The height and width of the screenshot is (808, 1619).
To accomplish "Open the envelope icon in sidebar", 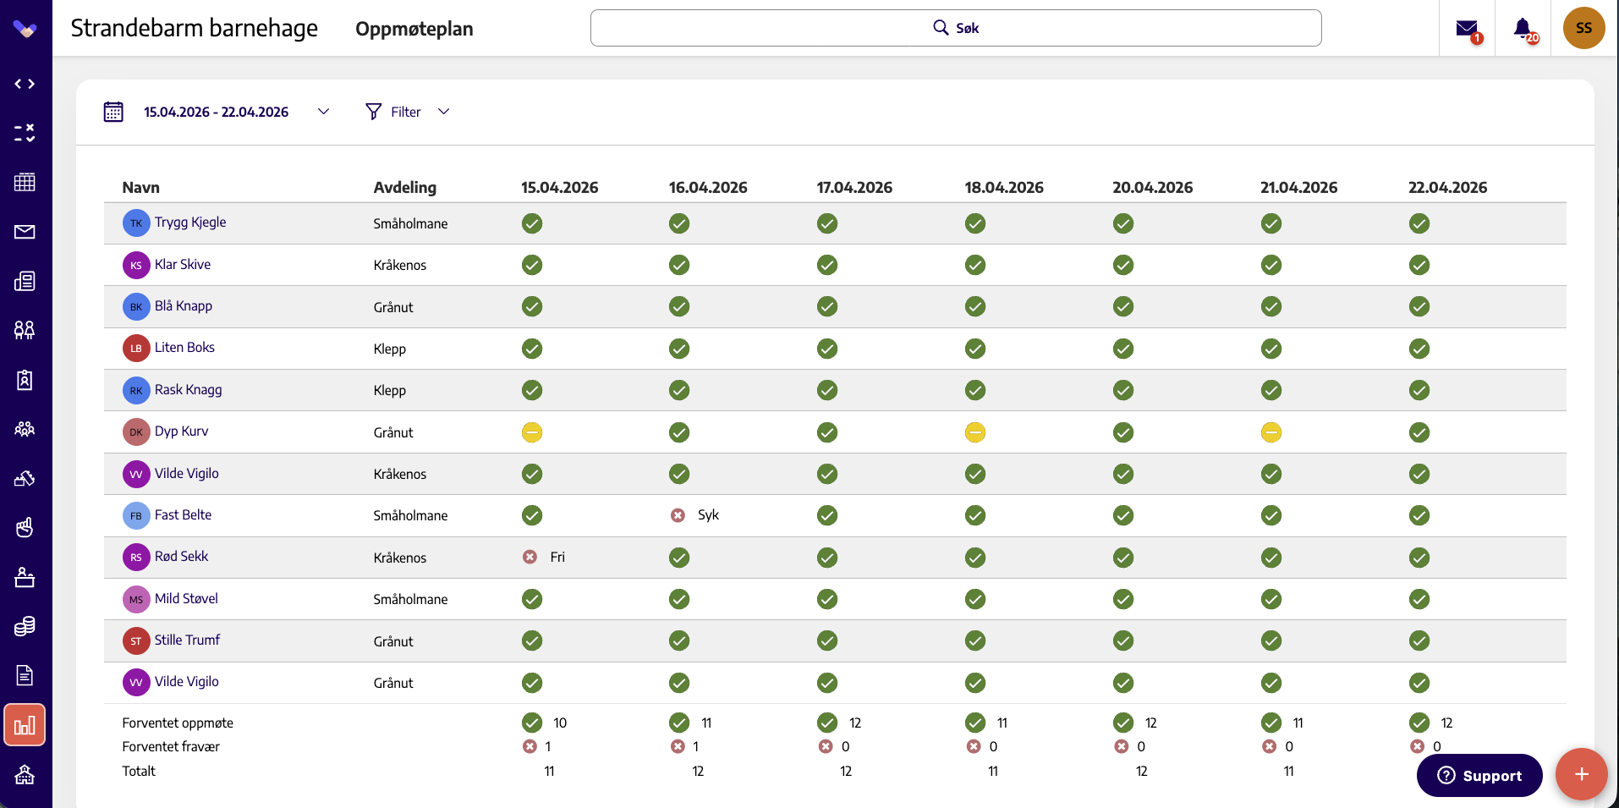I will click(25, 232).
